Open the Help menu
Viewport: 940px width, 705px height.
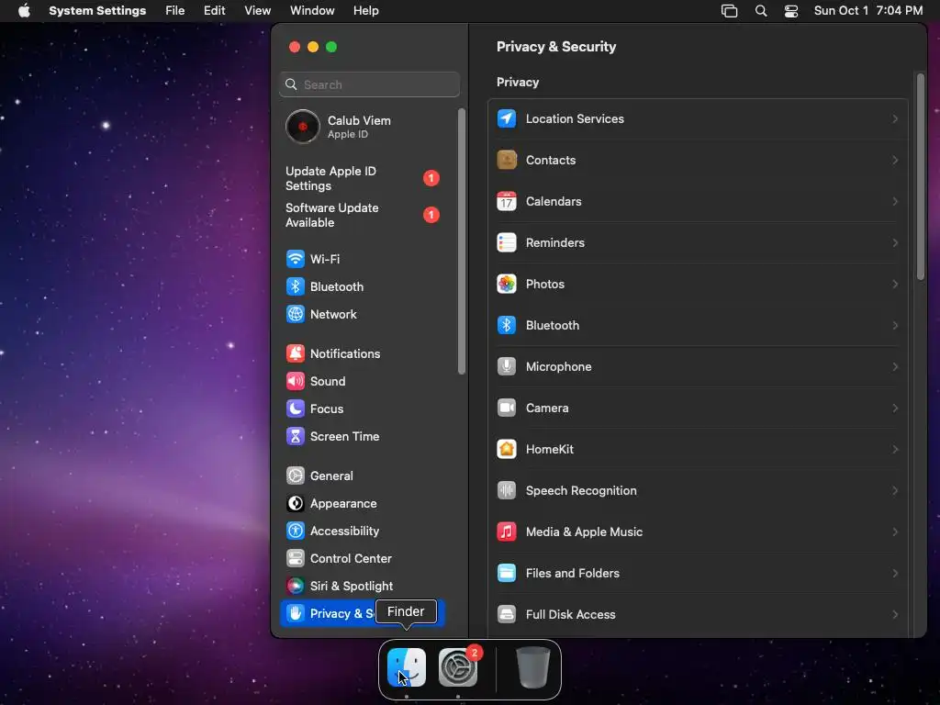pos(365,11)
